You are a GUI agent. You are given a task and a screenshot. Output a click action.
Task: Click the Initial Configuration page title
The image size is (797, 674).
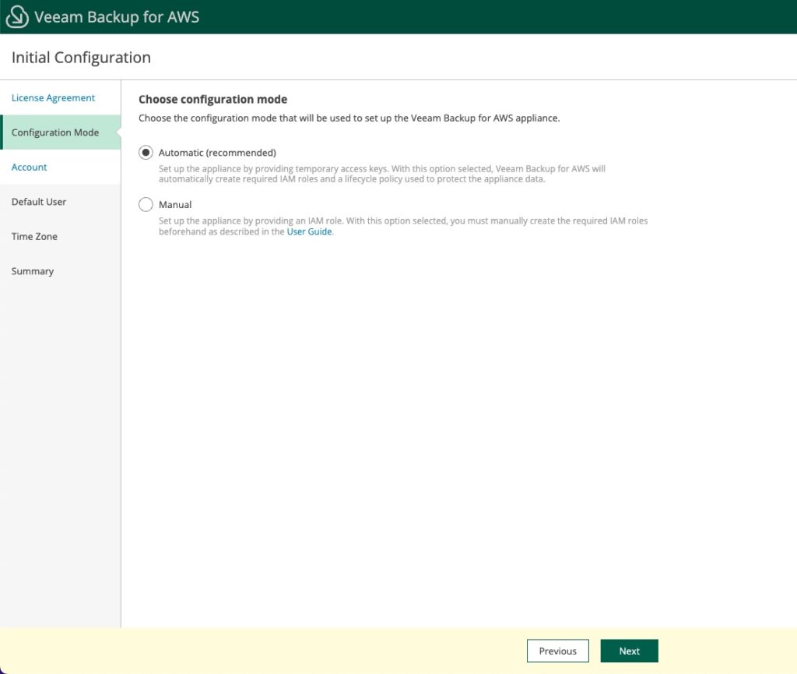(x=81, y=57)
